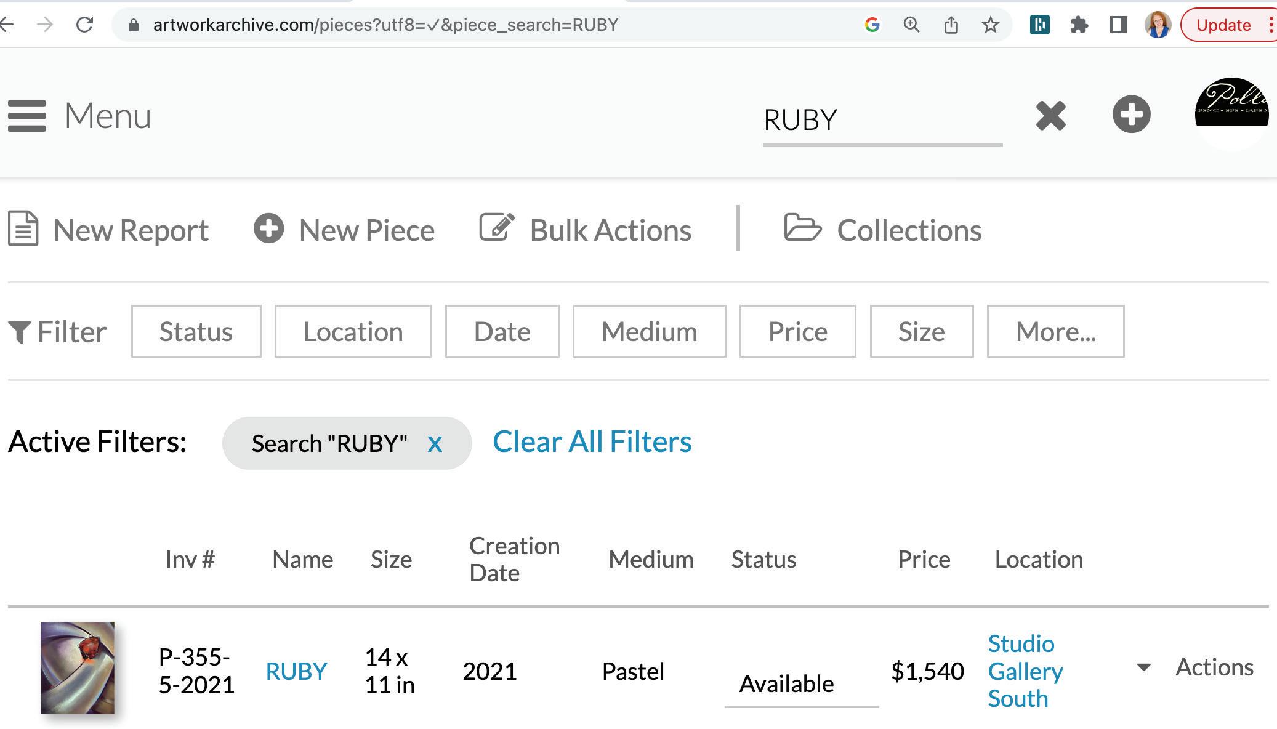
Task: Open the RUBY piece name link
Action: click(x=296, y=671)
